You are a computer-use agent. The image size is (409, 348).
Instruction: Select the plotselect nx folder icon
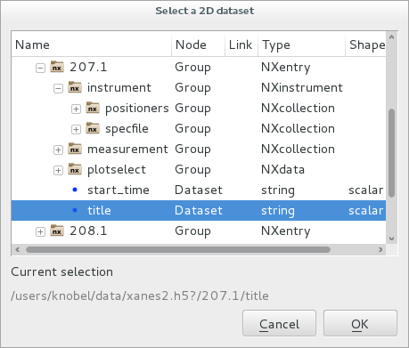[75, 169]
